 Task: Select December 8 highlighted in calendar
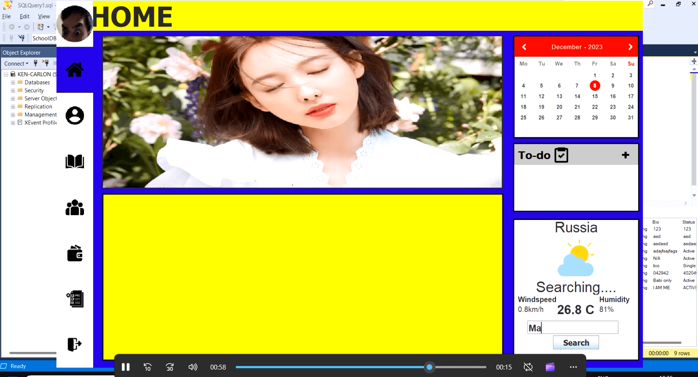tap(595, 85)
